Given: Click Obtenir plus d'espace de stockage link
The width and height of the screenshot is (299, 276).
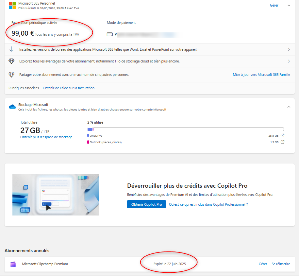Looking at the screenshot, I should tap(46, 137).
